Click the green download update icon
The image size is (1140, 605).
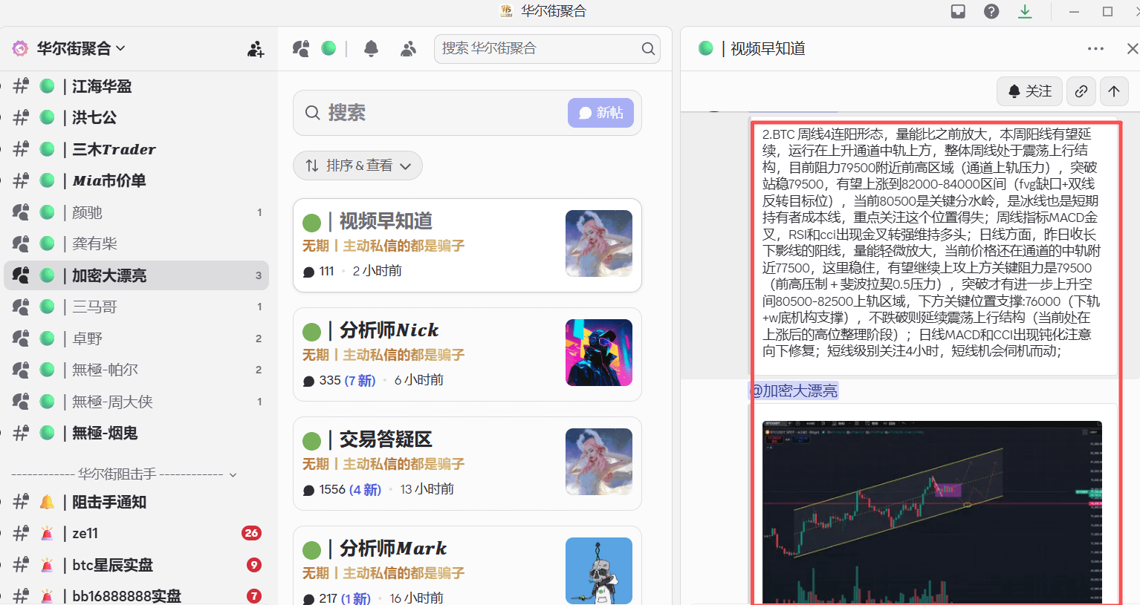click(1025, 11)
